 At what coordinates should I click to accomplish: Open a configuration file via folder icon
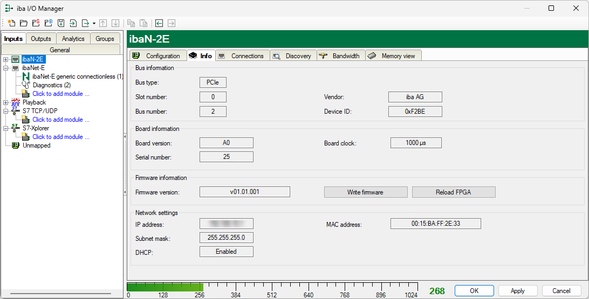(23, 23)
